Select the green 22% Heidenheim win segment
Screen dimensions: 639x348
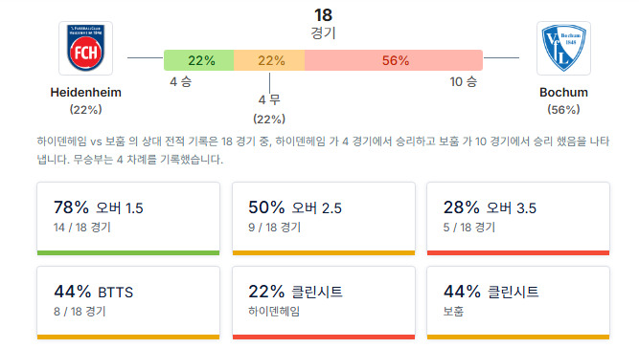point(199,60)
